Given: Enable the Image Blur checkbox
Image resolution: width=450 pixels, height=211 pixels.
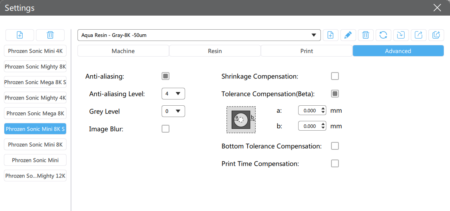Looking at the screenshot, I should click(x=166, y=129).
